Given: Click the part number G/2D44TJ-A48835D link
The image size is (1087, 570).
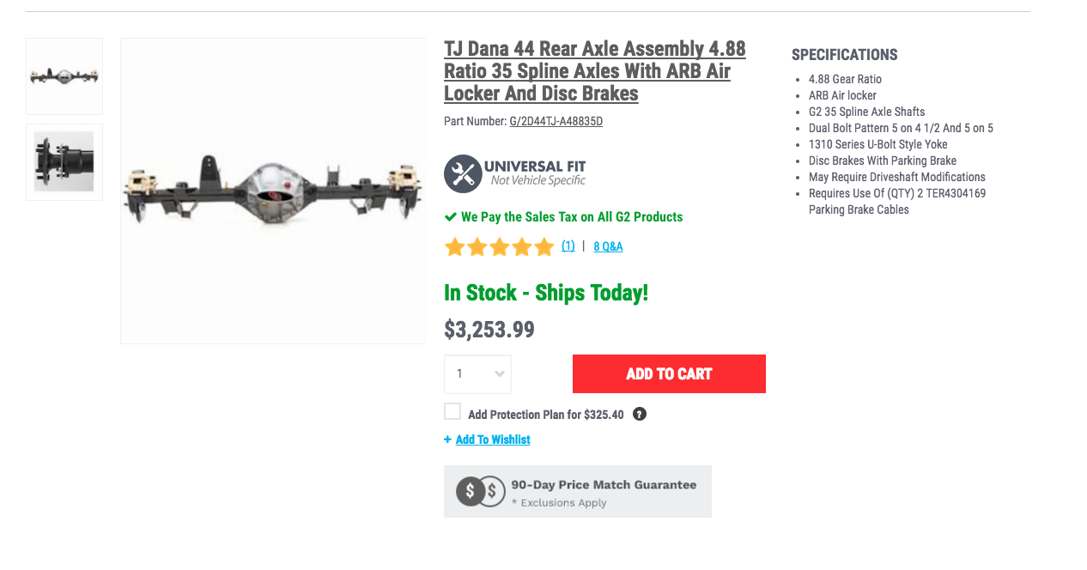Looking at the screenshot, I should [x=556, y=121].
